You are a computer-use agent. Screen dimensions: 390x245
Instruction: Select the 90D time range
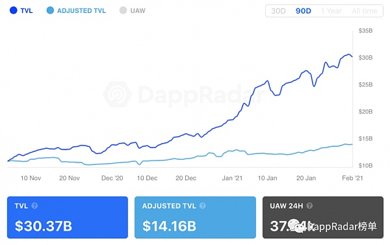pyautogui.click(x=303, y=11)
